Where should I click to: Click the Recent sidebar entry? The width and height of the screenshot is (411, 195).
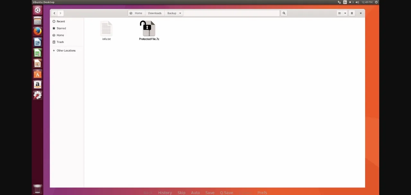pos(61,21)
